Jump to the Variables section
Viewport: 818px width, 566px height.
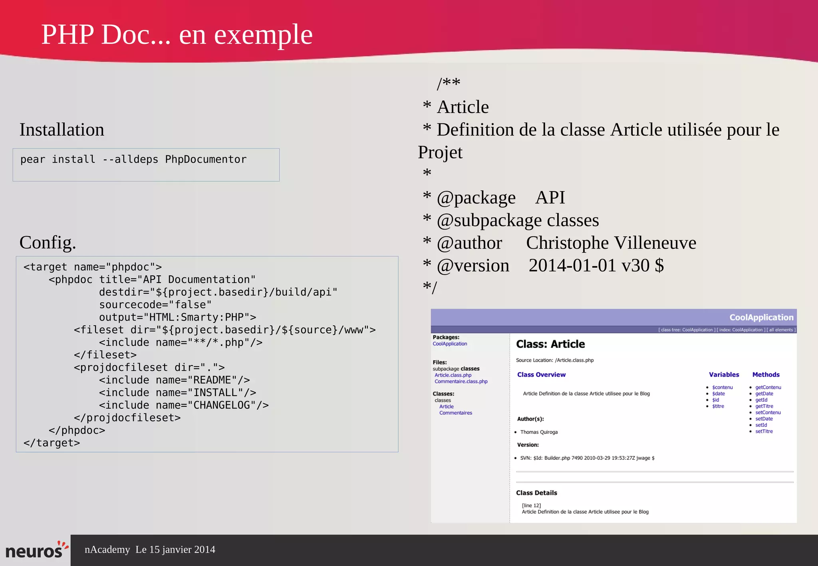click(x=724, y=374)
